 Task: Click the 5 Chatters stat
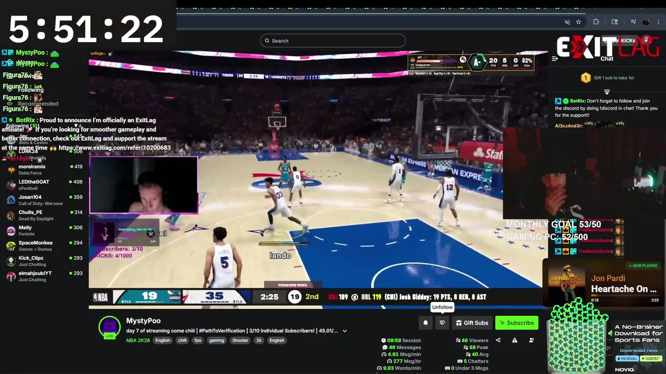tap(472, 361)
